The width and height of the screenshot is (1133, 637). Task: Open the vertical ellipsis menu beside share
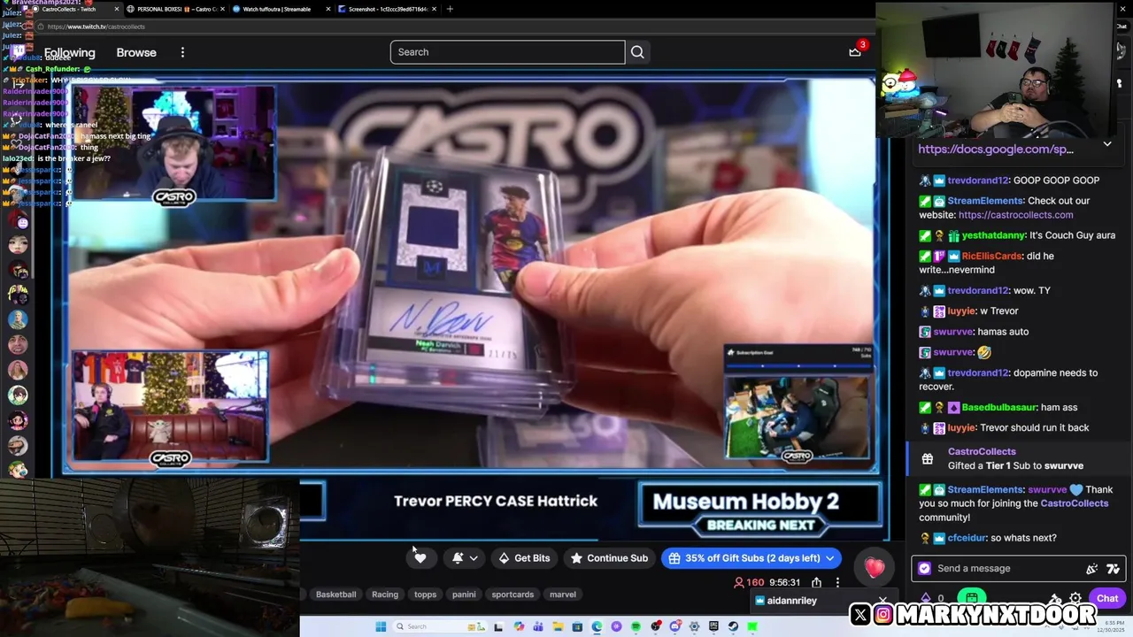(x=837, y=583)
